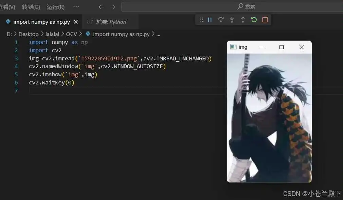This screenshot has height=200, width=343.
Task: Click line number 6 in the gutter
Action: click(x=16, y=82)
